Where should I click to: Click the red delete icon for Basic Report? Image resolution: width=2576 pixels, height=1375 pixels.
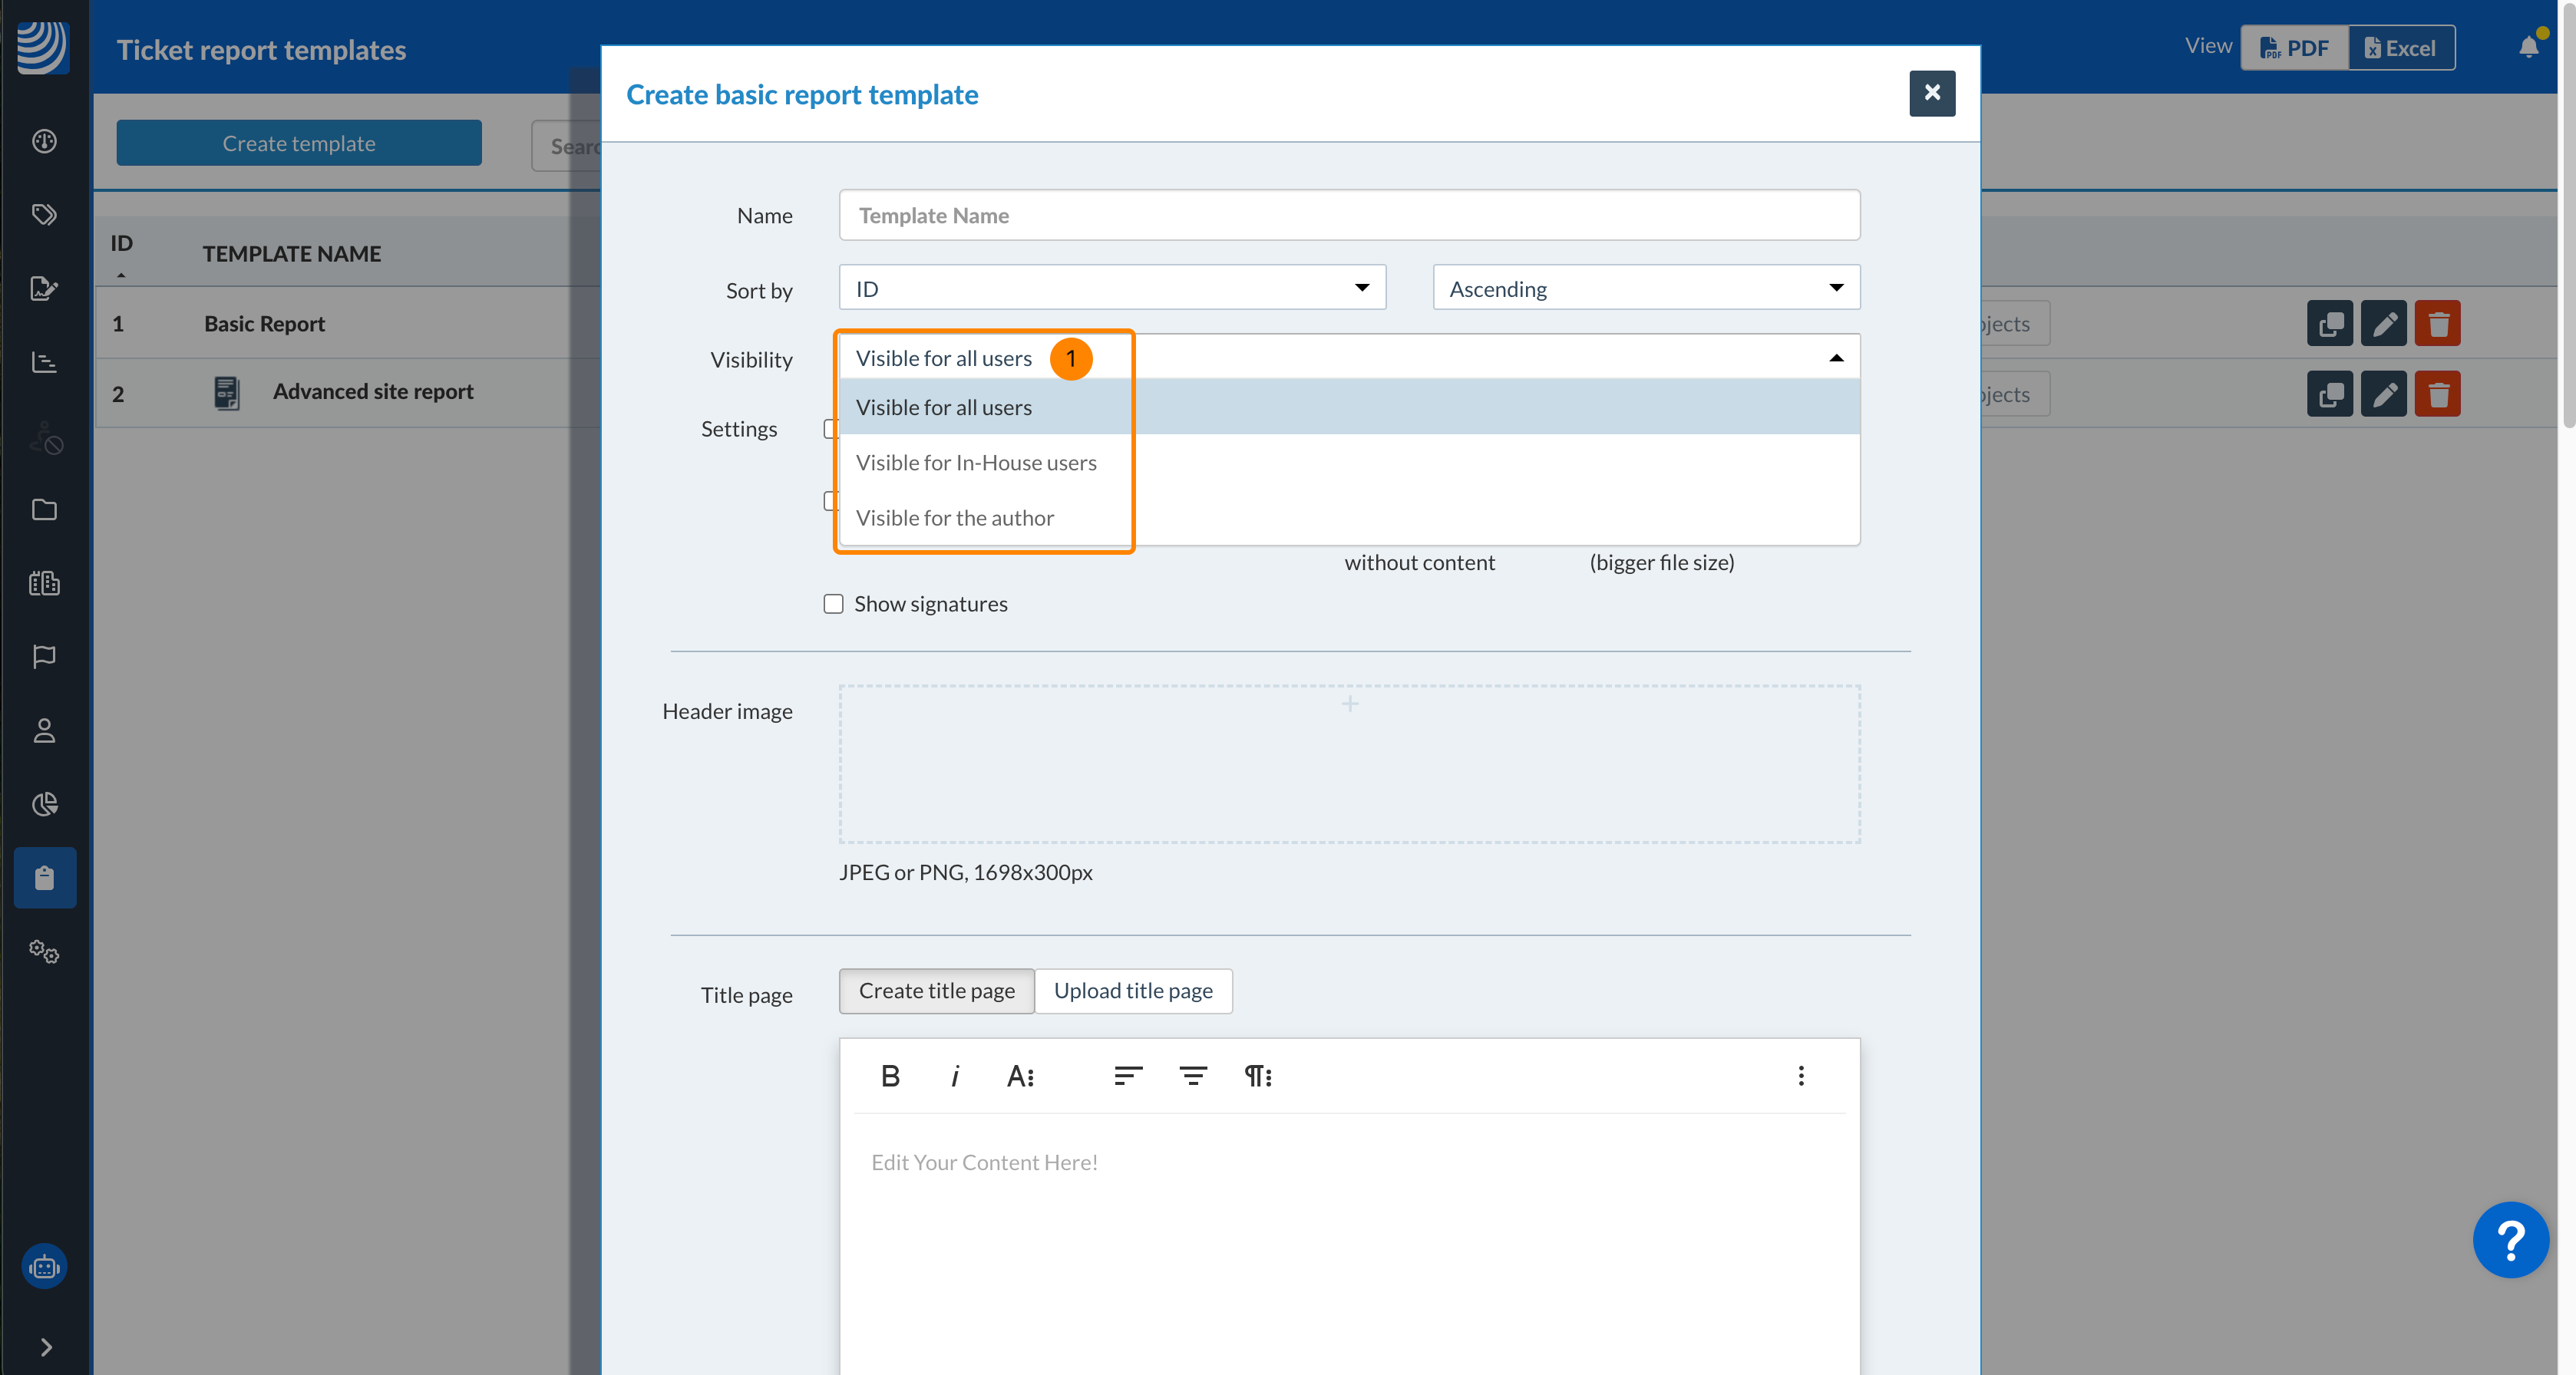pos(2437,324)
